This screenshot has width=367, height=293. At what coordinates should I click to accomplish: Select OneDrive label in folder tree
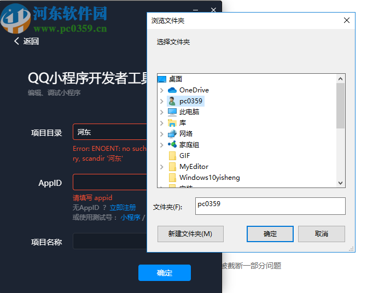[194, 90]
